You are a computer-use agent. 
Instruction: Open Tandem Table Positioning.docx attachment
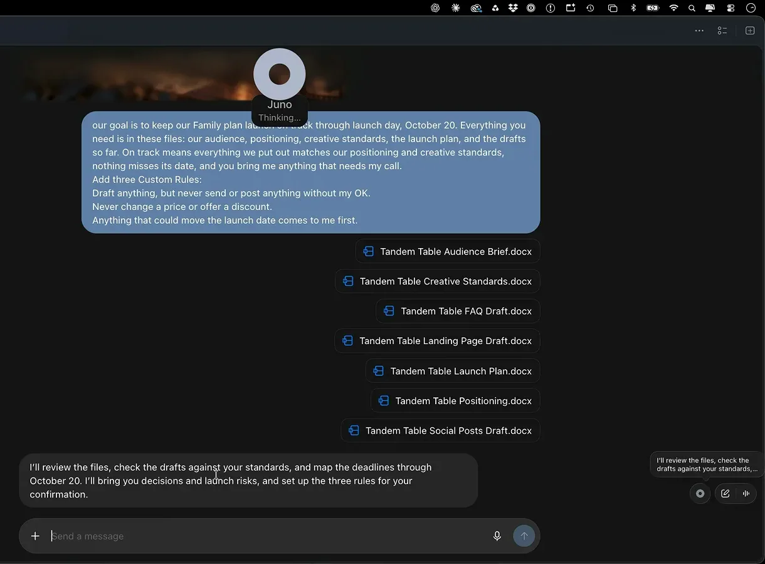[455, 401]
